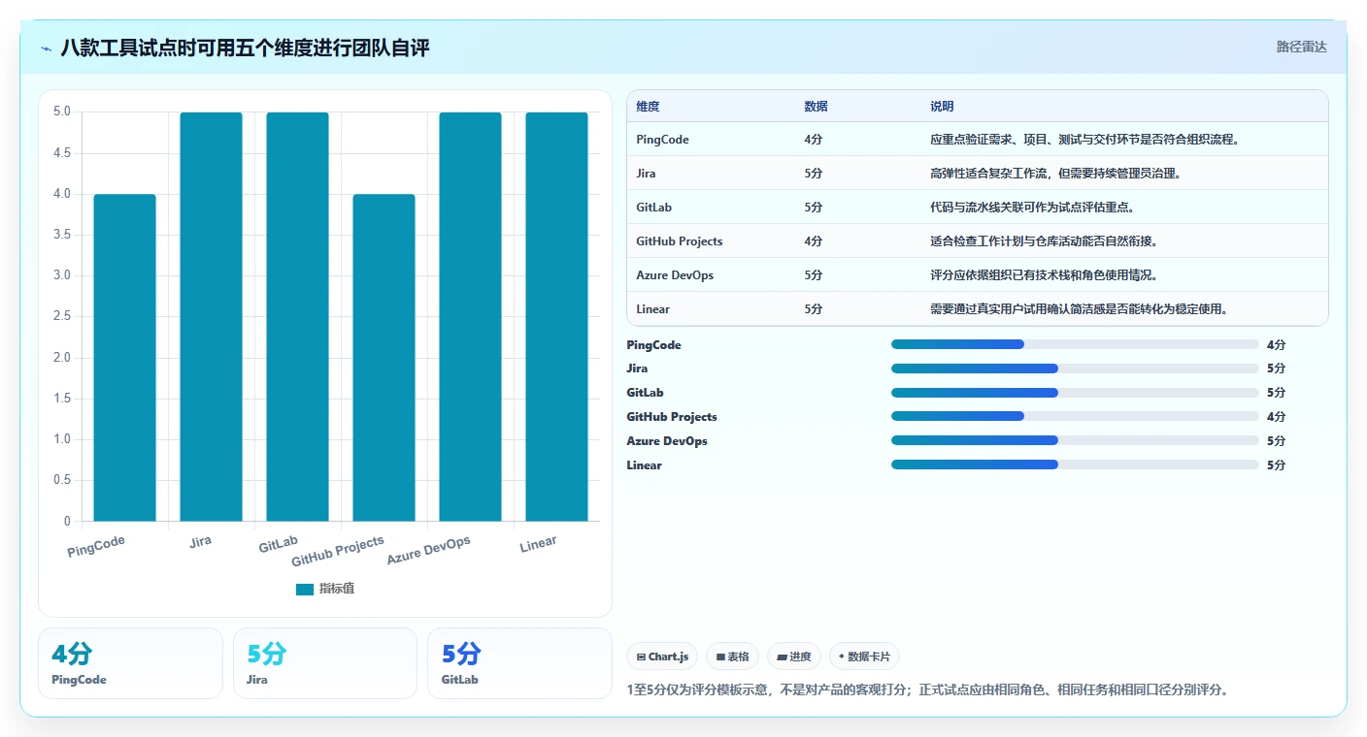The image size is (1367, 737).
Task: Click the footnote starting with 1至5分仅为评分模板示意
Action: coord(928,690)
